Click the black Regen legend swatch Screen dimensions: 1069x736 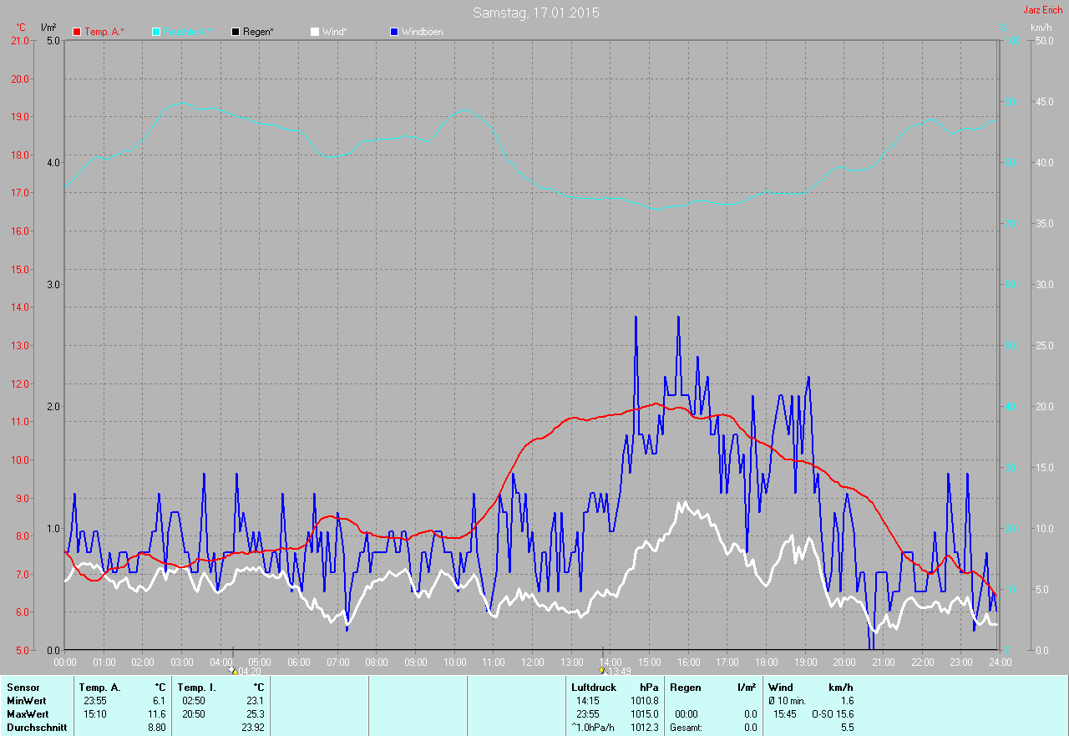236,32
